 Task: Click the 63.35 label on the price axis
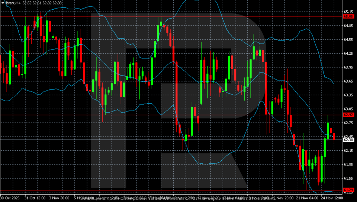click(x=348, y=95)
